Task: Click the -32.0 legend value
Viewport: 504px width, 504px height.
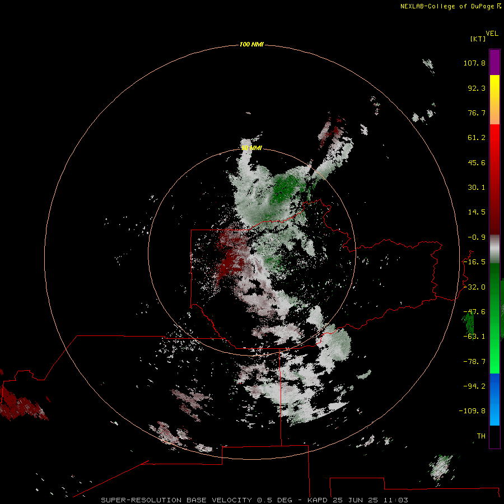Action: pyautogui.click(x=474, y=287)
